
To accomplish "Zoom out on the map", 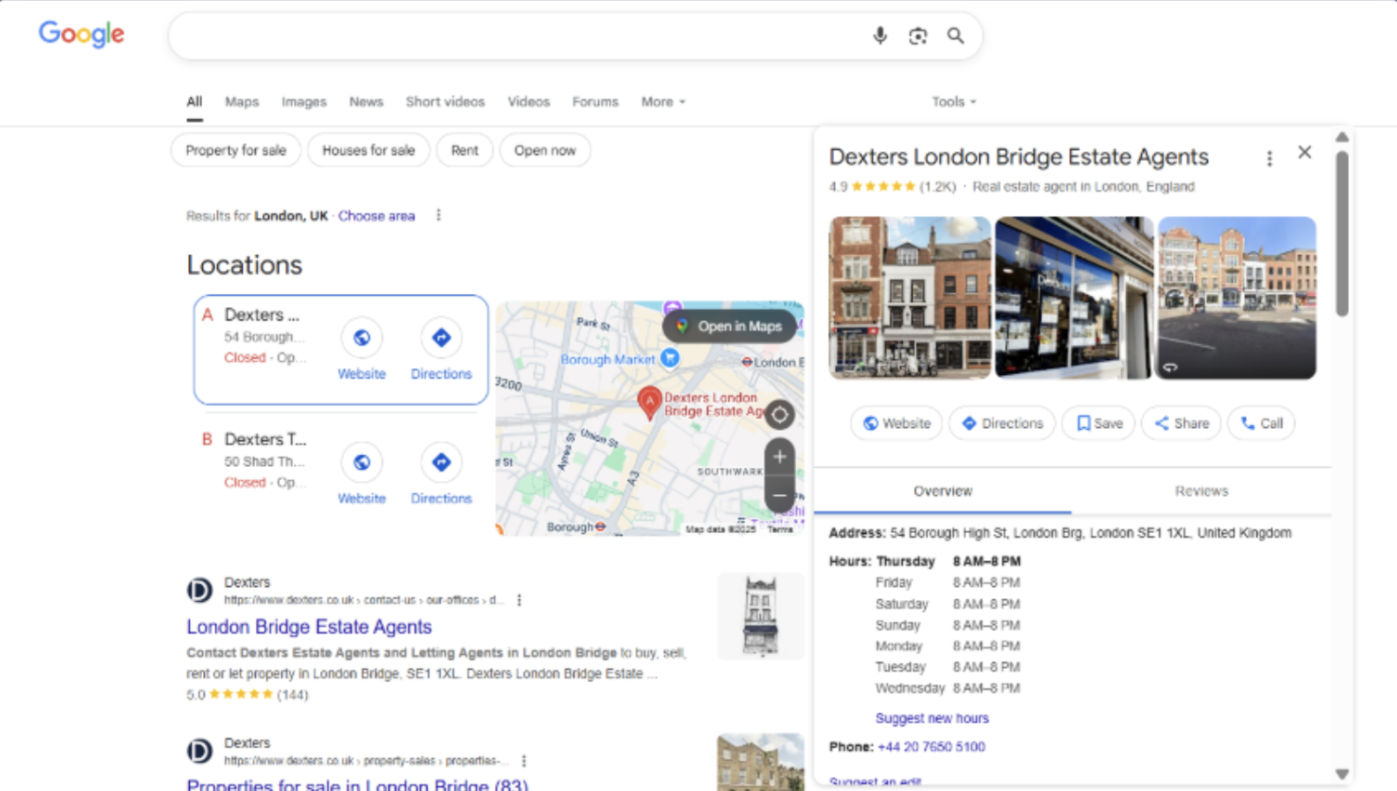I will 779,495.
